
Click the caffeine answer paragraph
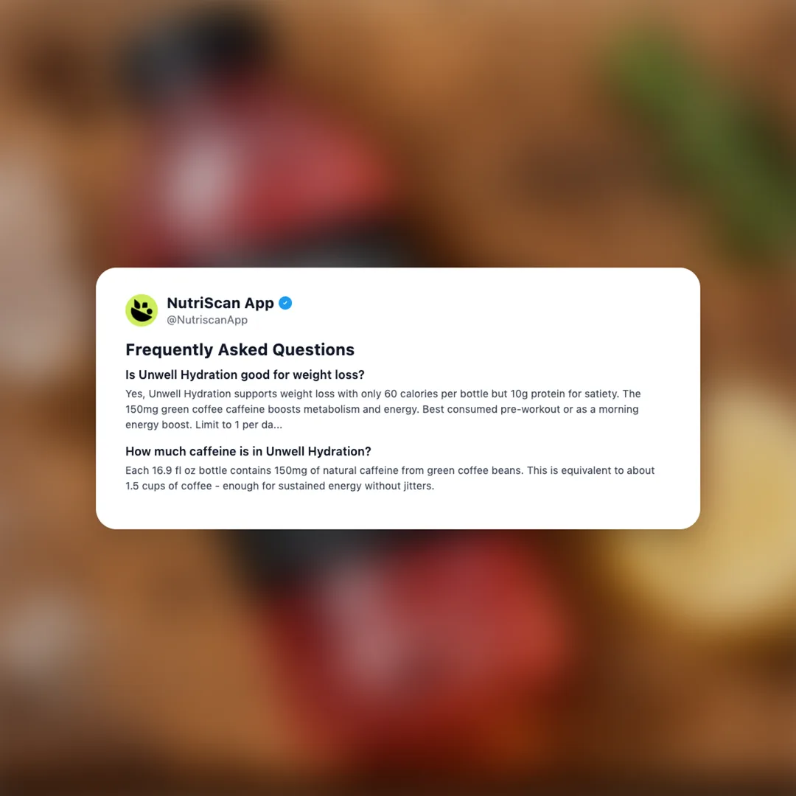click(x=390, y=478)
